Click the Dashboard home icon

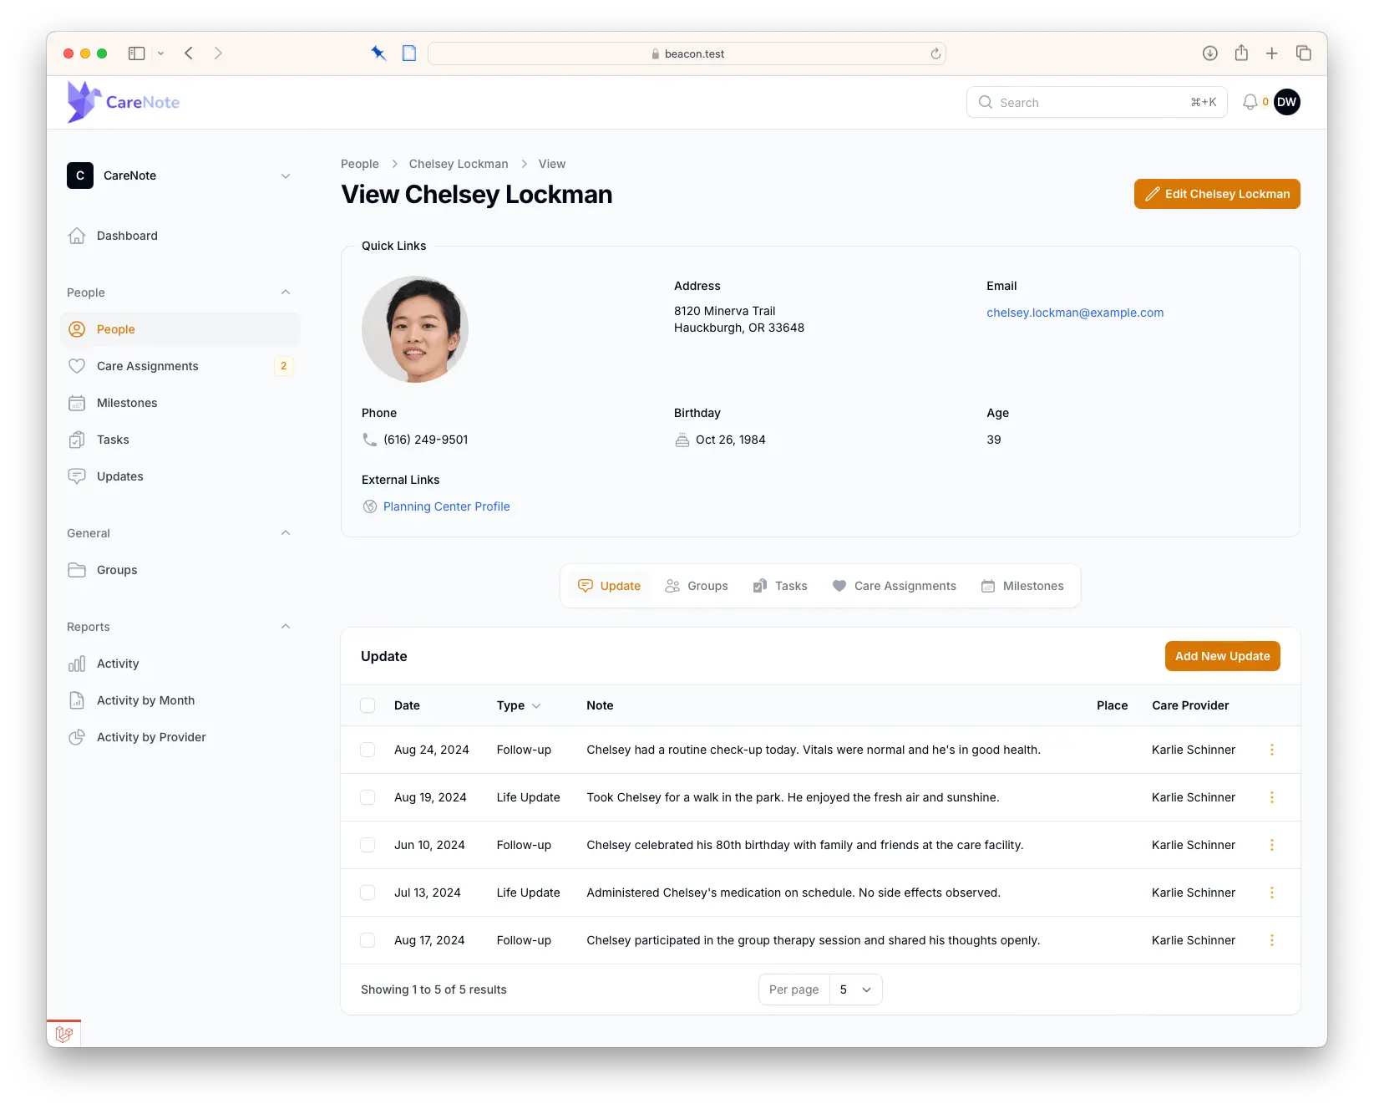pyautogui.click(x=77, y=236)
